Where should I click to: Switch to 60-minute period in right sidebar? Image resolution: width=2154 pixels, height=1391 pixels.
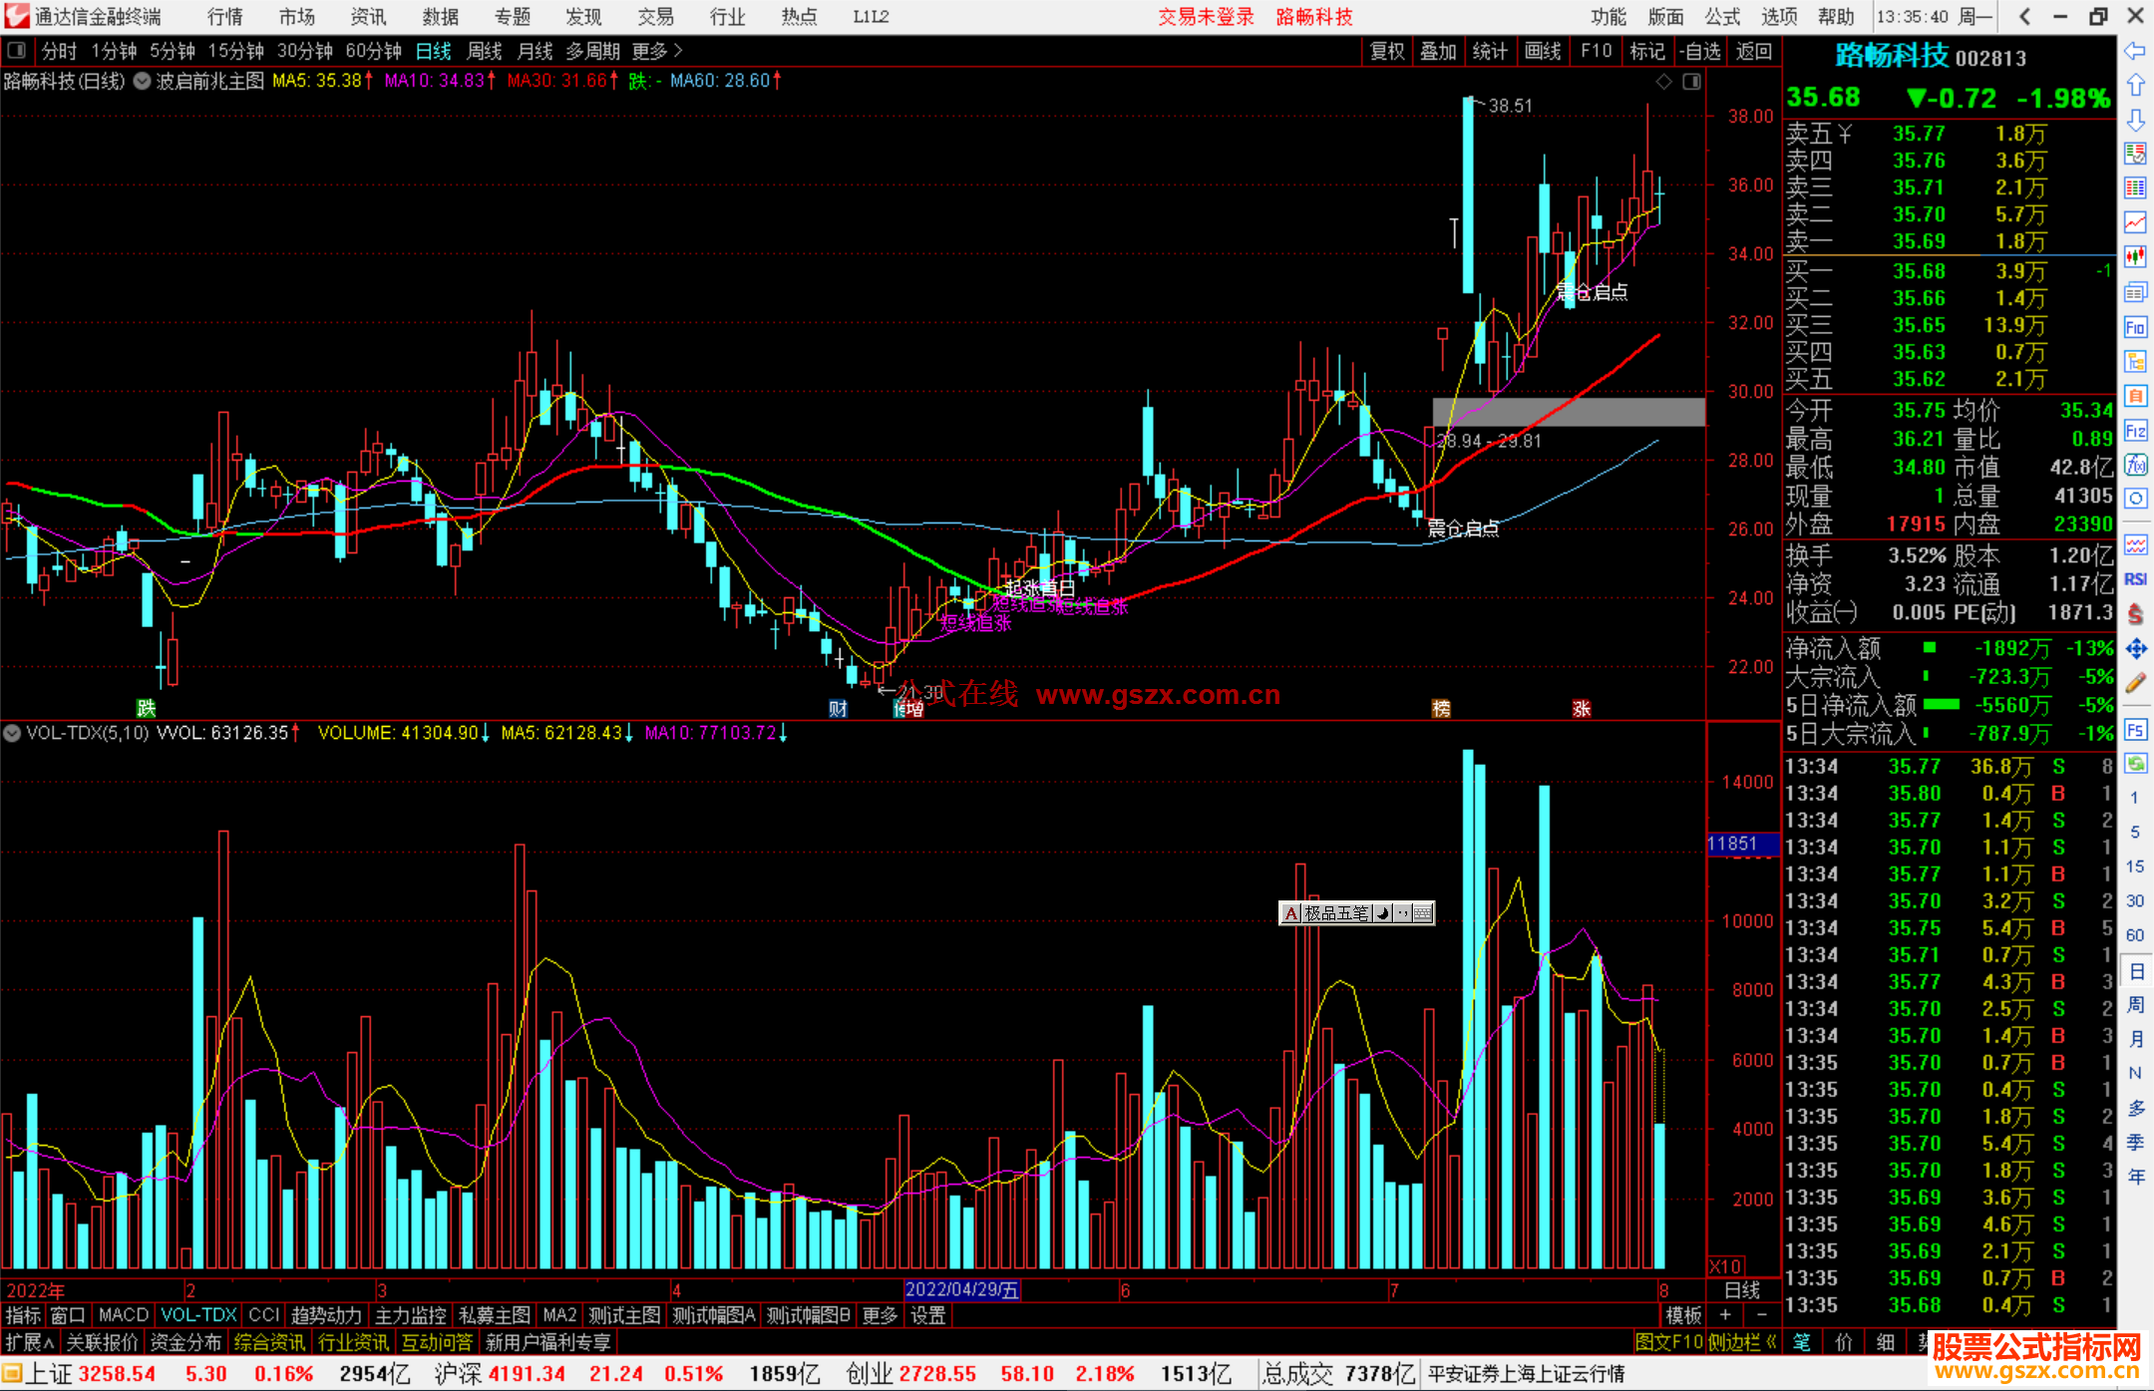coord(2135,935)
